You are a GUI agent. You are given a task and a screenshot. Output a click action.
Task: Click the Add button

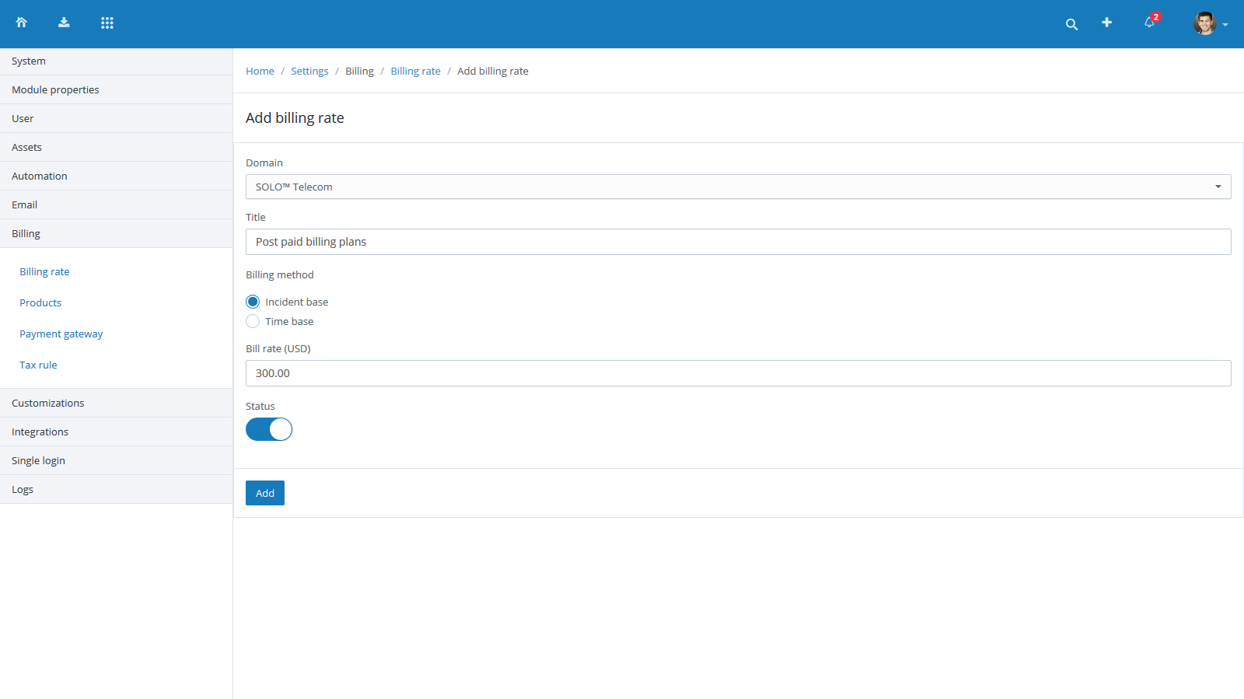click(265, 493)
